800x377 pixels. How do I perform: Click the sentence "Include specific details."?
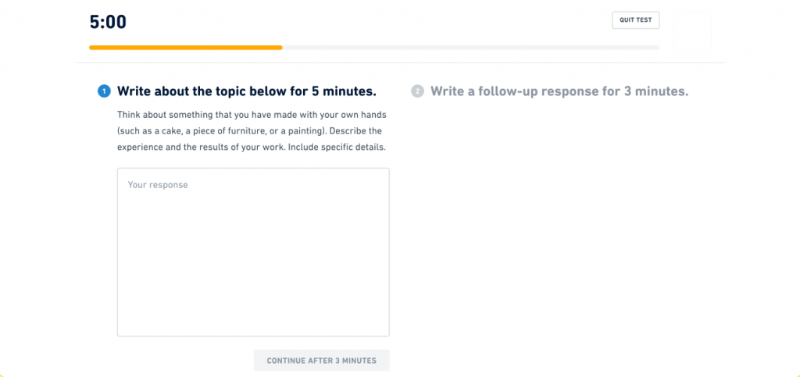[x=337, y=148]
